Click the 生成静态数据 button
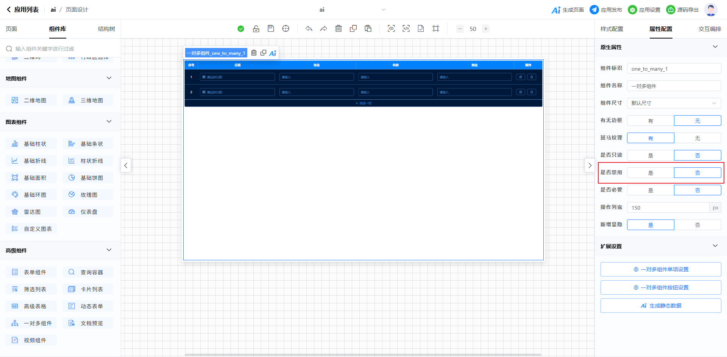Image resolution: width=727 pixels, height=357 pixels. [661, 306]
